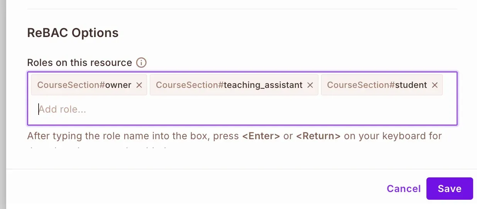Screen dimensions: 477x209
Task: Click the CourseSection#teaching_assistant tag text
Action: coord(229,85)
